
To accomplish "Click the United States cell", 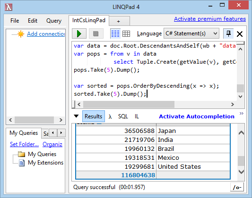I will pos(193,167).
